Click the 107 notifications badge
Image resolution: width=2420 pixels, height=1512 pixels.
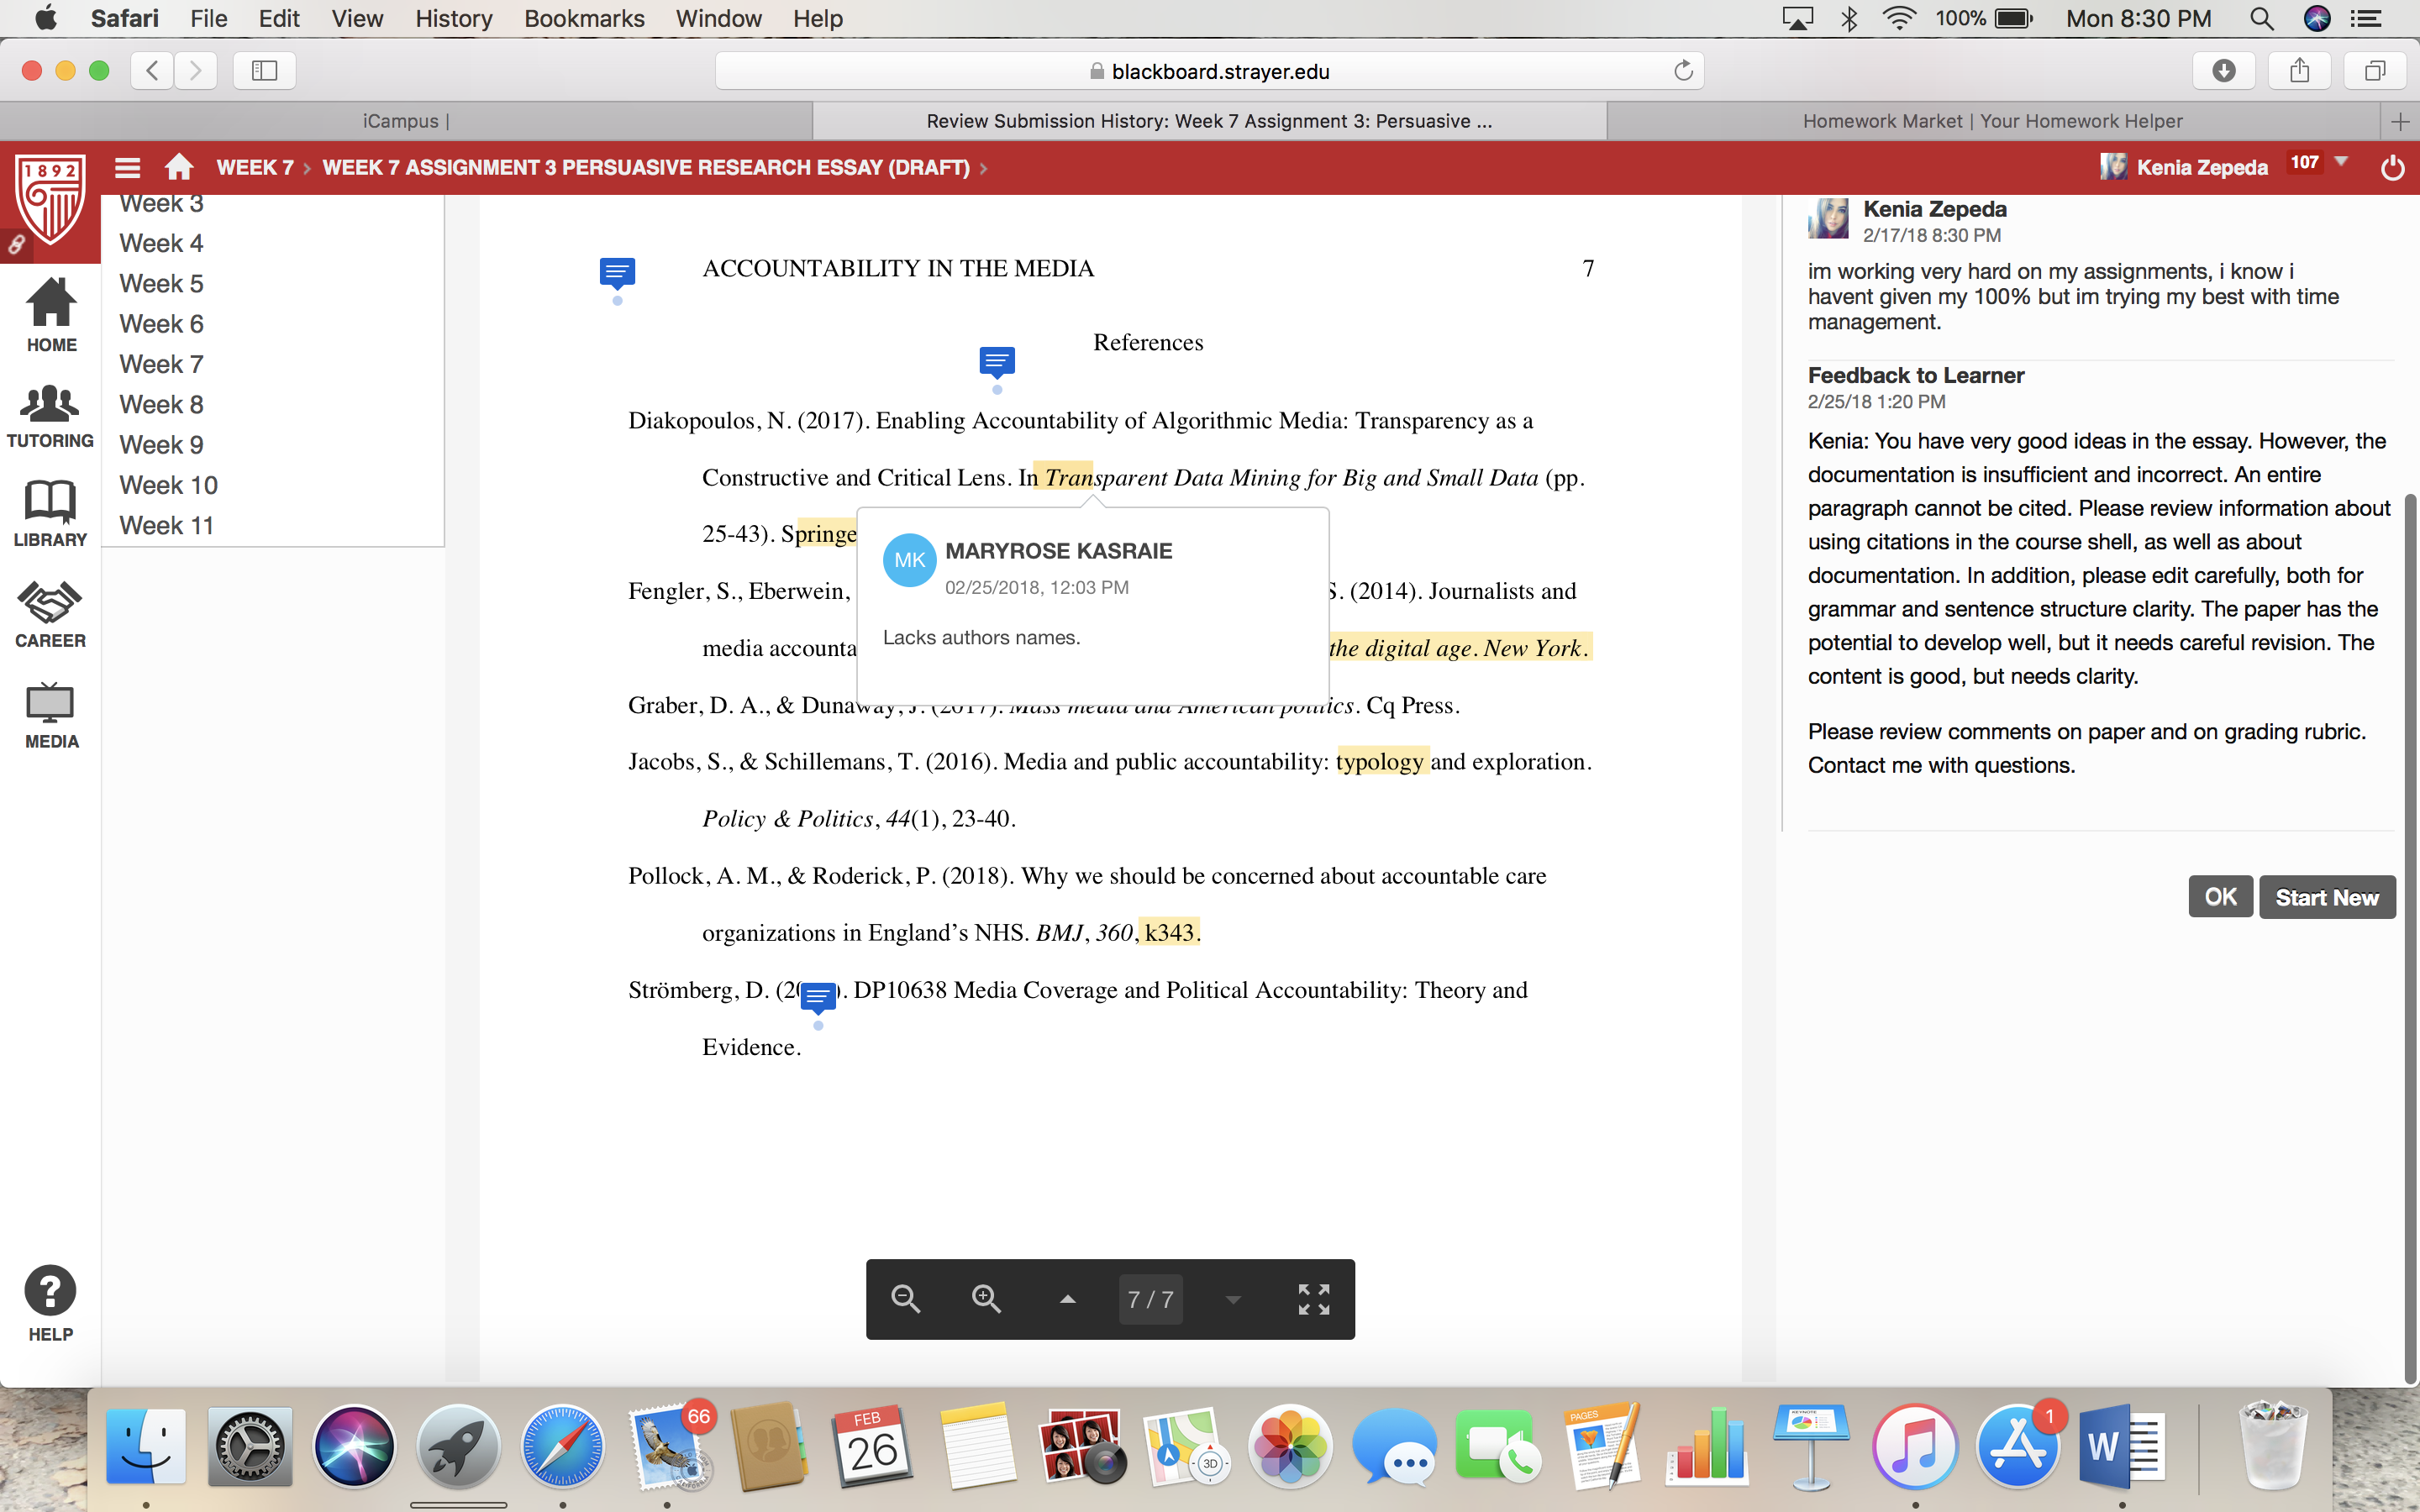coord(2305,163)
